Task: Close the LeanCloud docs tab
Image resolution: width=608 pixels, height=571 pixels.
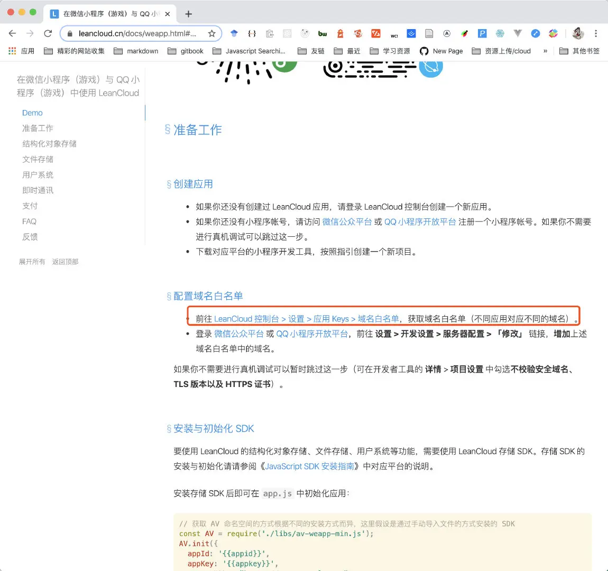Action: tap(168, 14)
